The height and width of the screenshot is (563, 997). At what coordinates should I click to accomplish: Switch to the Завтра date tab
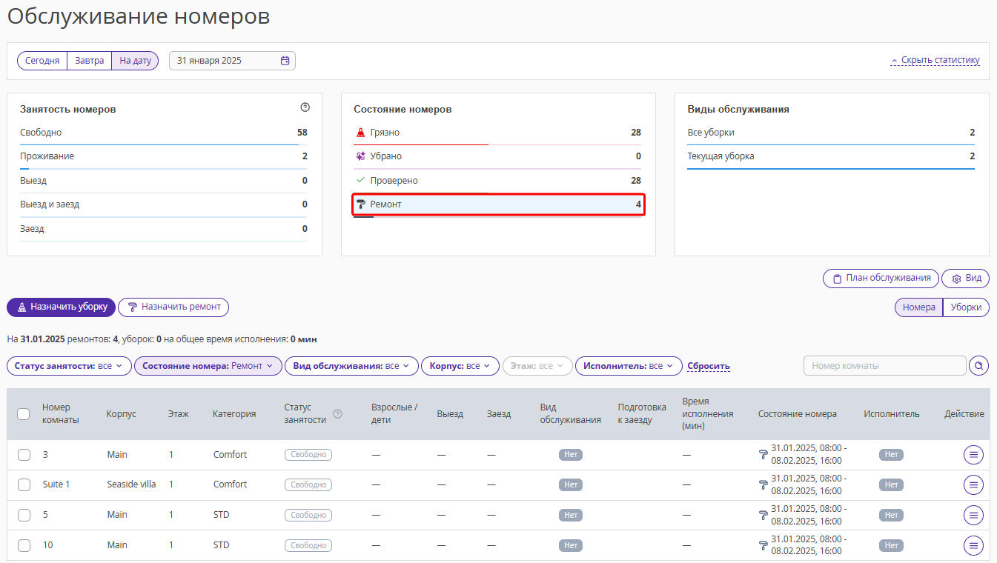tap(89, 61)
